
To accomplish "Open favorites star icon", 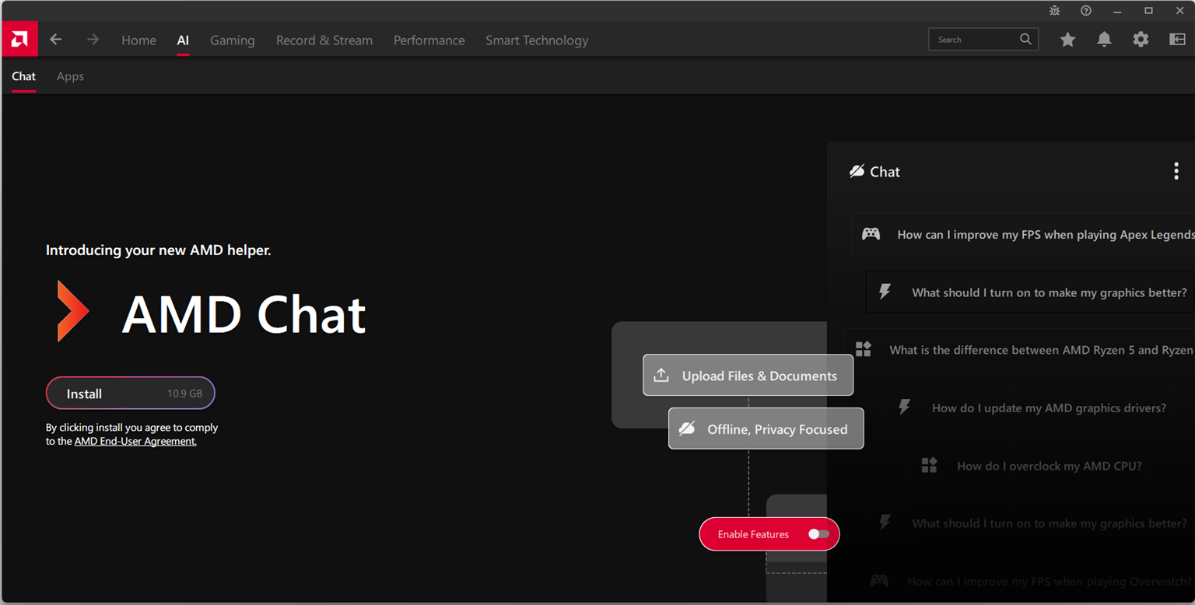I will 1067,40.
